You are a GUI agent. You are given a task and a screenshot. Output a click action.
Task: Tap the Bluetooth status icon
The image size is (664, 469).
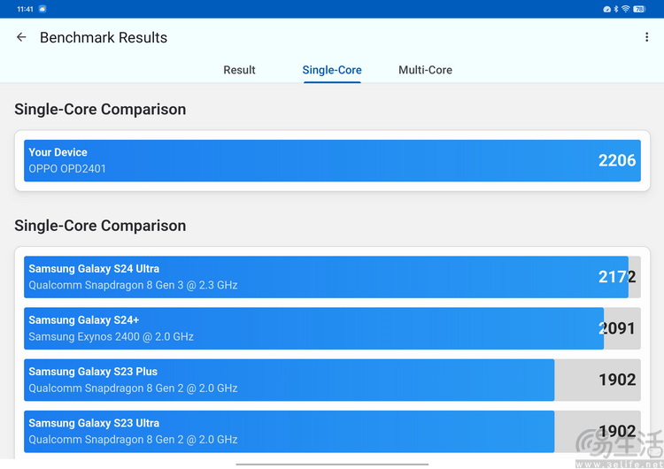click(616, 9)
